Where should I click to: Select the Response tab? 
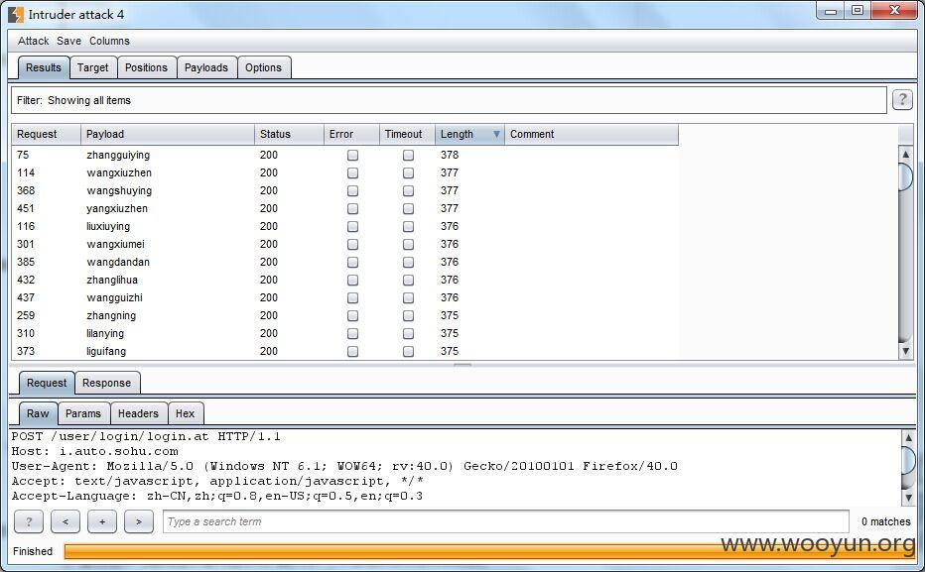tap(107, 383)
